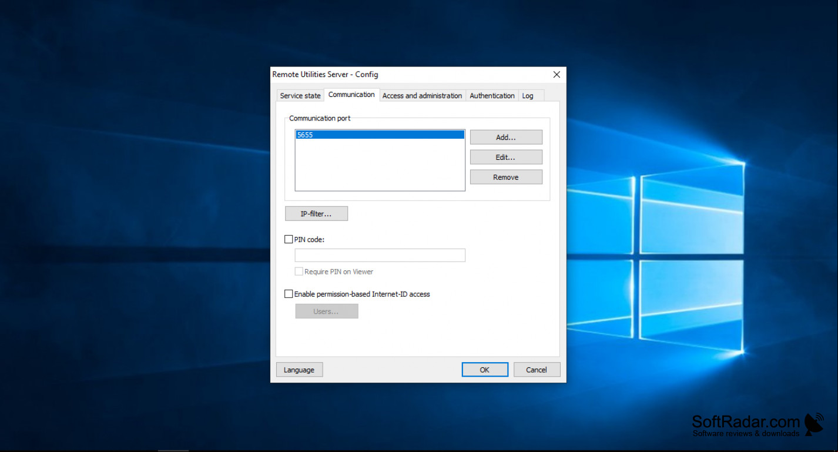Open the Access and administration tab
This screenshot has height=452, width=838.
point(422,96)
